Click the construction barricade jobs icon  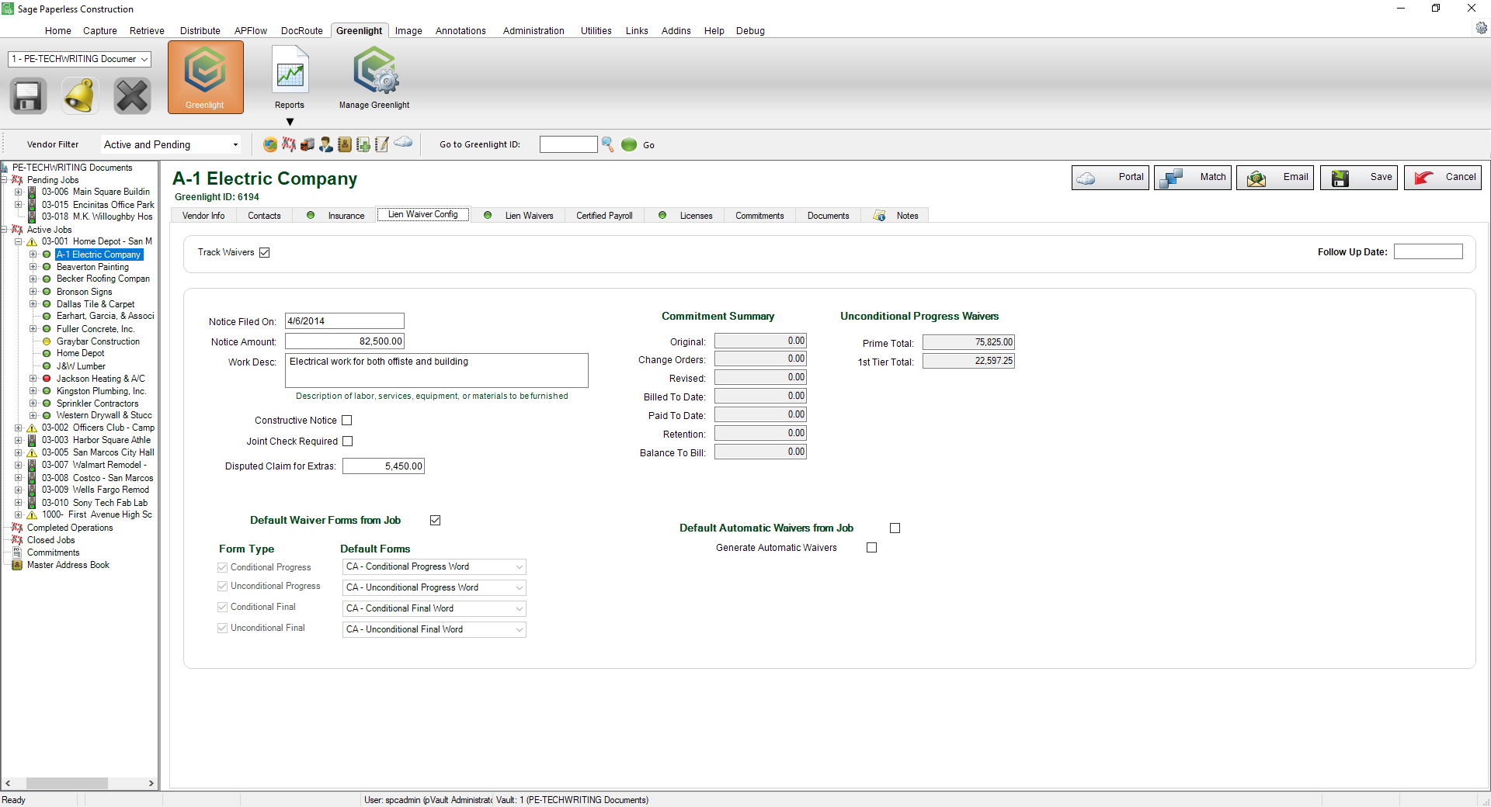pyautogui.click(x=289, y=144)
